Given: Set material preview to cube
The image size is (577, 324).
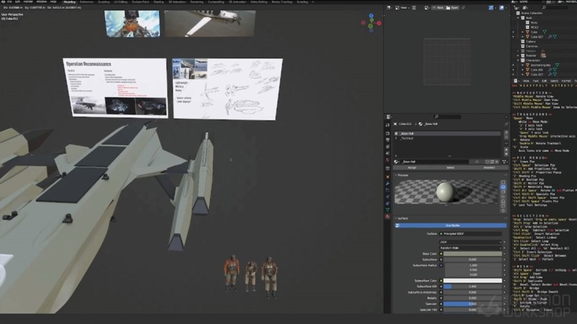Looking at the screenshot, I should click(503, 192).
